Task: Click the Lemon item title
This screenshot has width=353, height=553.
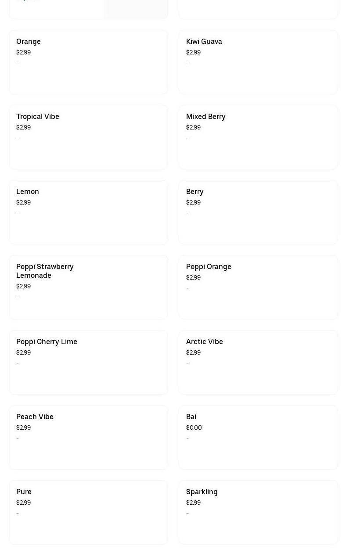Action: pyautogui.click(x=28, y=191)
